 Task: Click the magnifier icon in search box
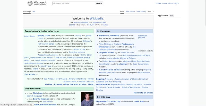point(54,3)
